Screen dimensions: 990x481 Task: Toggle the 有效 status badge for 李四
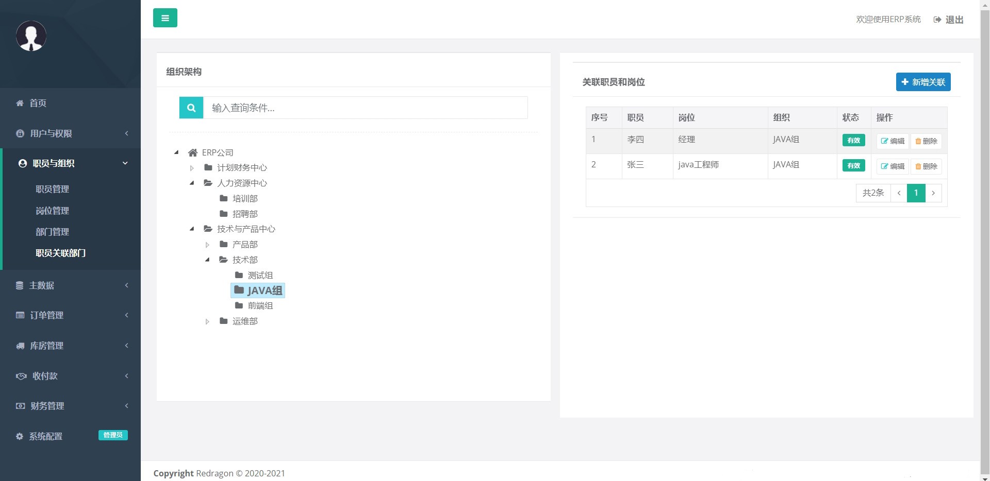click(x=853, y=140)
